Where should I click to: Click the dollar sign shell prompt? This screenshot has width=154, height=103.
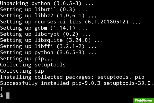point(2,96)
